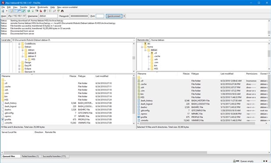Toggle the message log display
Screen dimensions: 271x163
click(x=11, y=11)
